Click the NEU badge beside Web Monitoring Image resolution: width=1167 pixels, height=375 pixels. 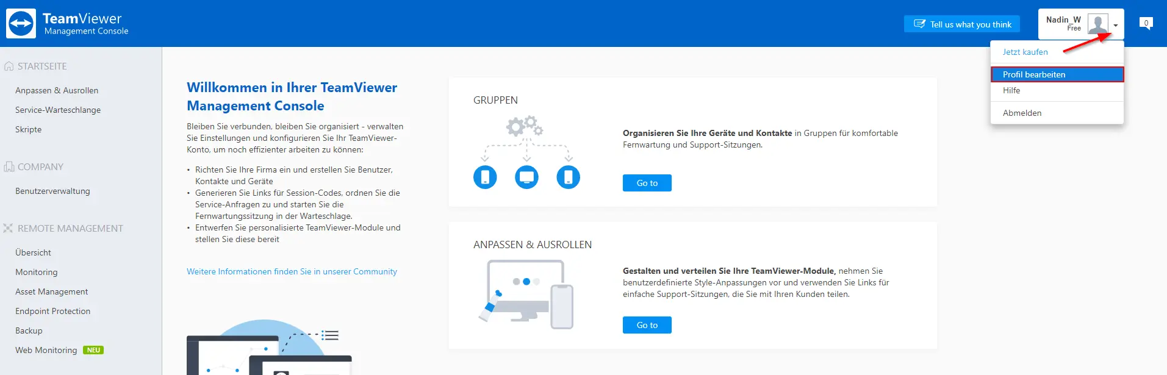coord(93,350)
